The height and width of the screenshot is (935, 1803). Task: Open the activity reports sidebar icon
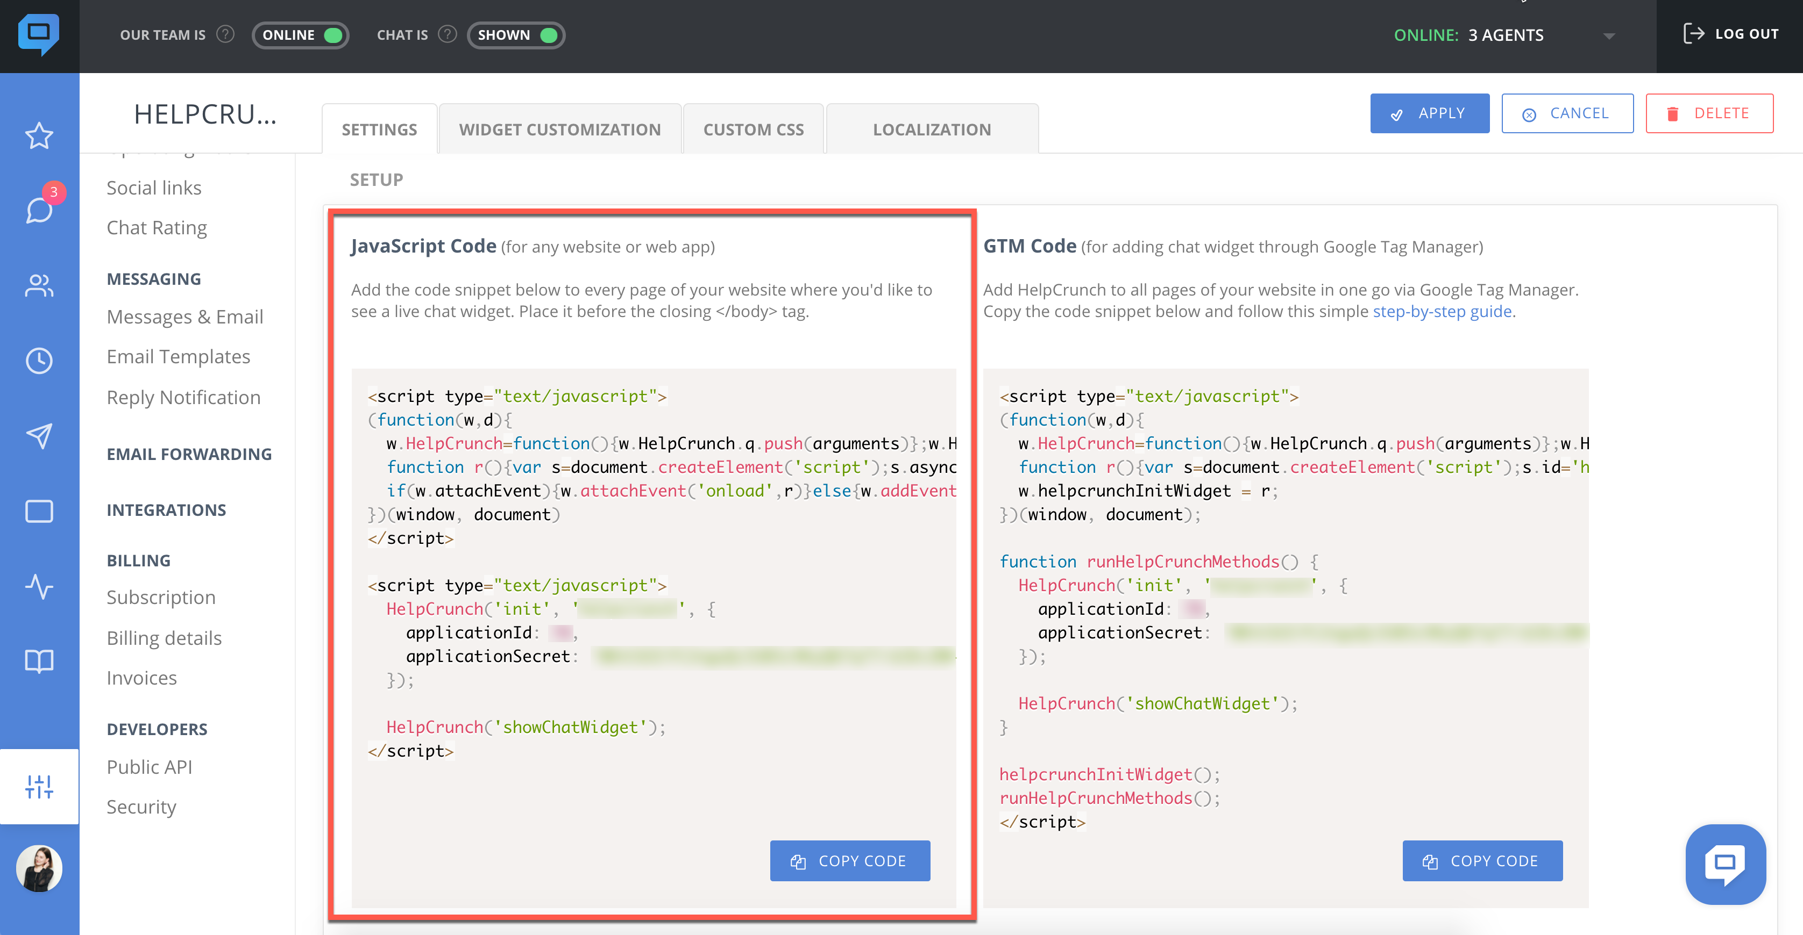(x=39, y=586)
